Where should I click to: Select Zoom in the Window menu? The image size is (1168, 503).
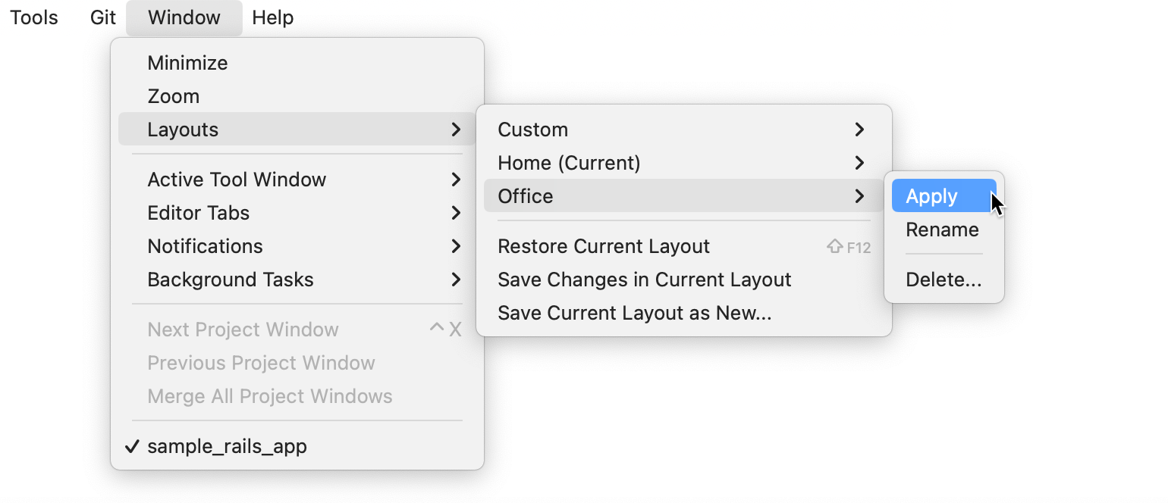[x=174, y=96]
